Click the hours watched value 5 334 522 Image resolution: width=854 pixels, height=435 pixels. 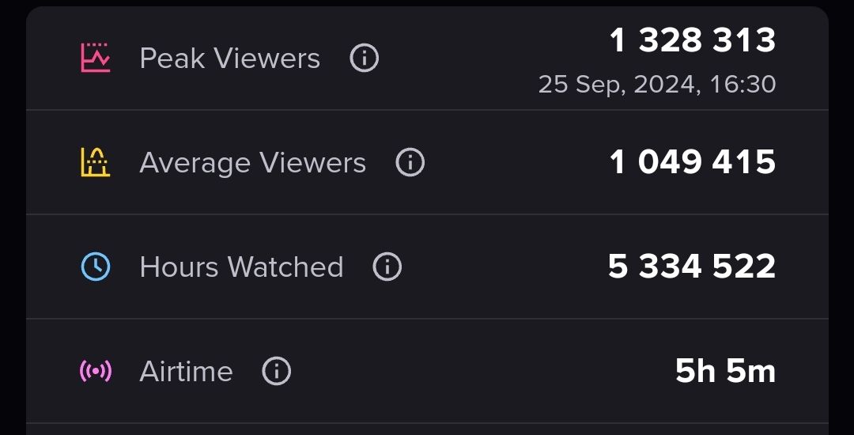[692, 267]
